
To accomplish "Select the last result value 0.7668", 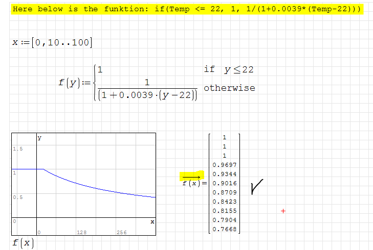I will coord(224,229).
